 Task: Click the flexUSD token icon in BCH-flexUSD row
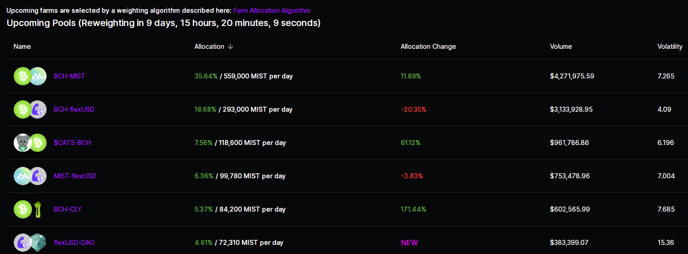pyautogui.click(x=38, y=109)
